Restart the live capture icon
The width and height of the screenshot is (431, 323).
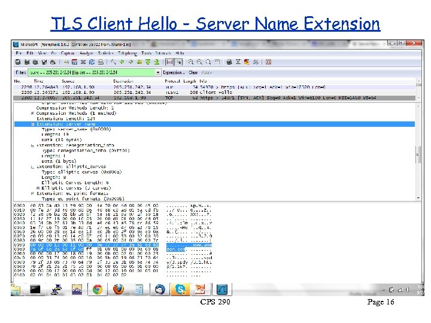[53, 62]
